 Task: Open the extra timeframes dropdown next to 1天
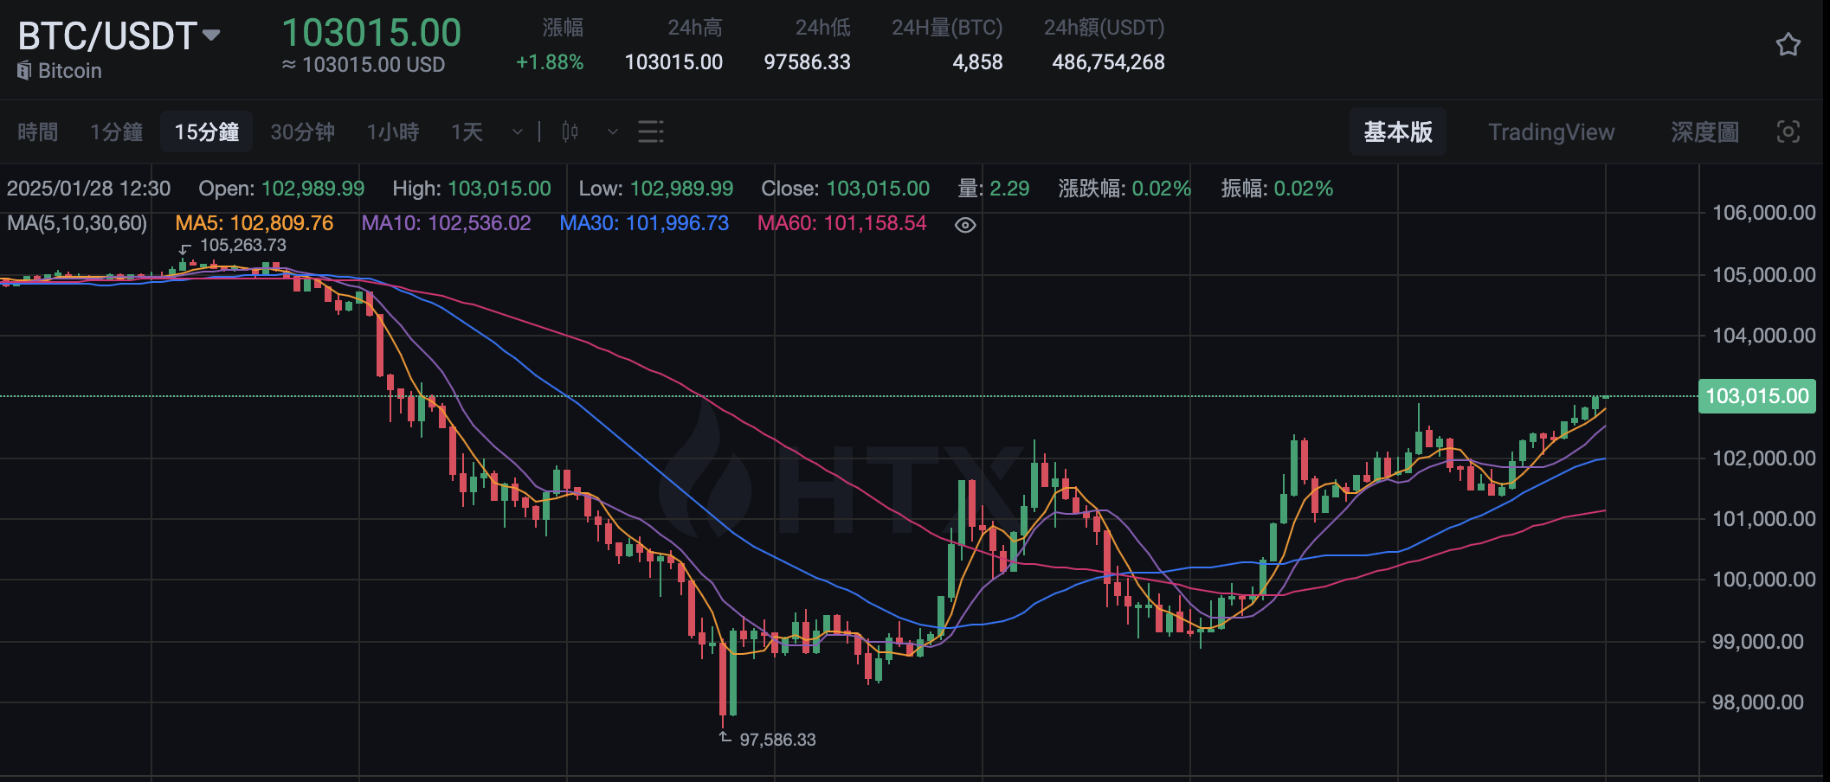tap(517, 132)
